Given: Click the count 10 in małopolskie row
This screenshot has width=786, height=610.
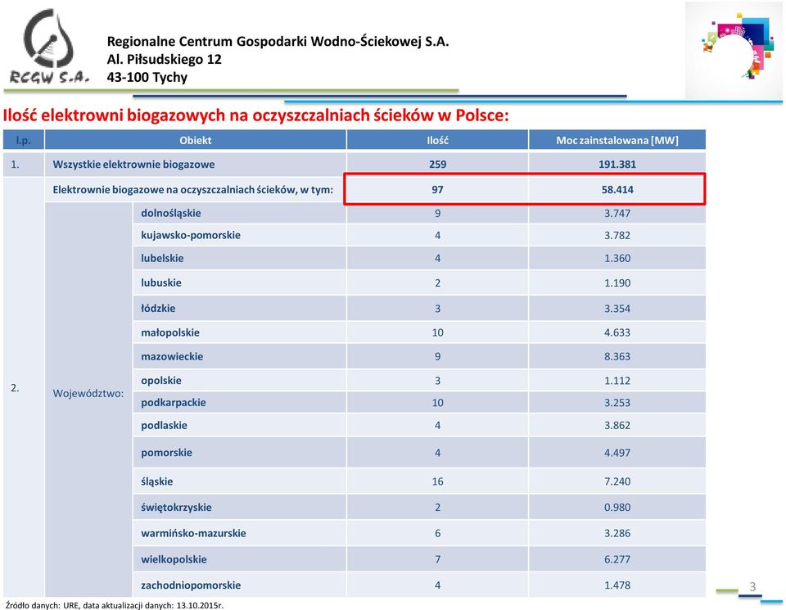Looking at the screenshot, I should coord(437,332).
